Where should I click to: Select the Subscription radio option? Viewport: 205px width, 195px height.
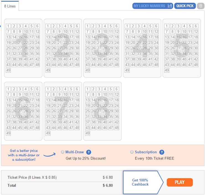[132, 152]
